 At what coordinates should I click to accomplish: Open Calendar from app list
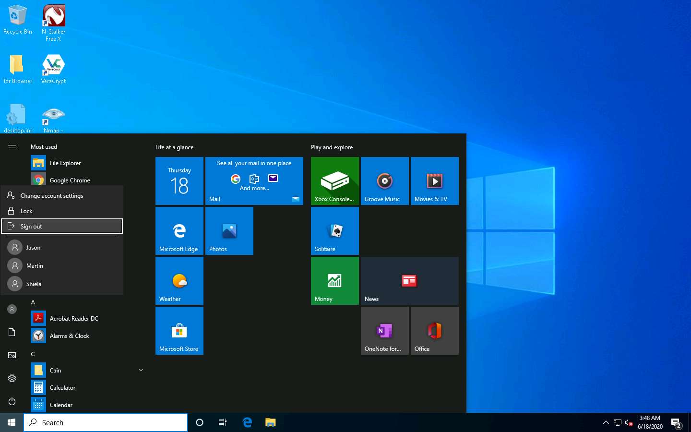coord(86,405)
